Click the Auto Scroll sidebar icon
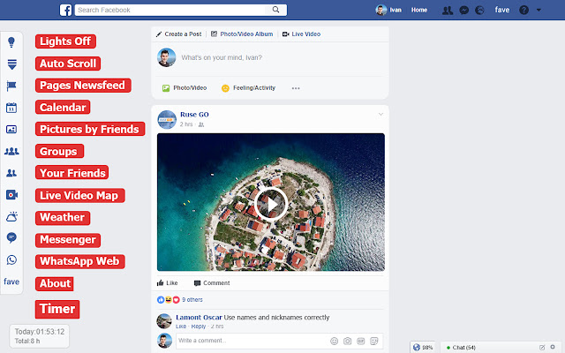This screenshot has width=565, height=353. pos(11,64)
